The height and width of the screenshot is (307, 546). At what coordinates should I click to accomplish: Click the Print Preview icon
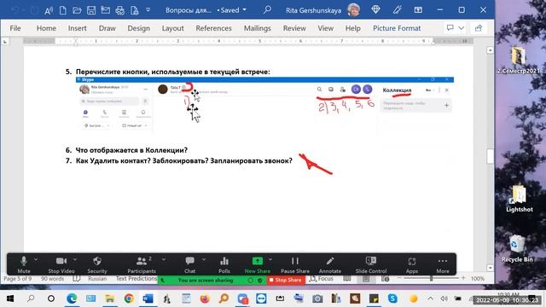pos(135,10)
